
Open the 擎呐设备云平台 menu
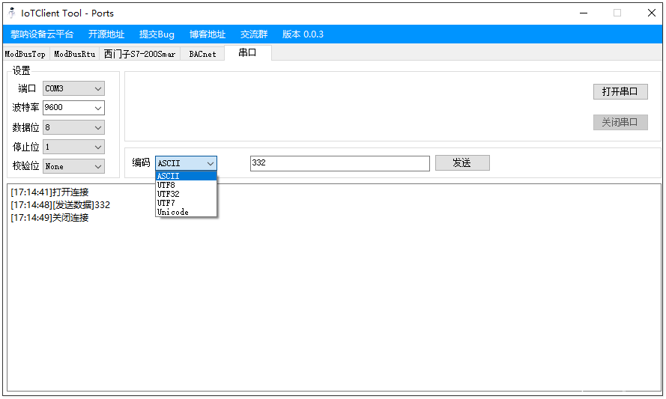click(x=42, y=34)
